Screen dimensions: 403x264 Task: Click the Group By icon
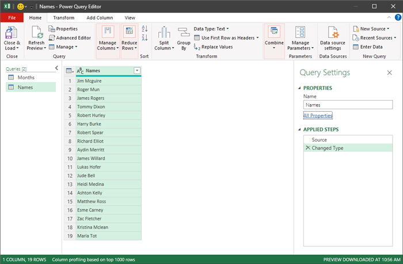tap(183, 32)
